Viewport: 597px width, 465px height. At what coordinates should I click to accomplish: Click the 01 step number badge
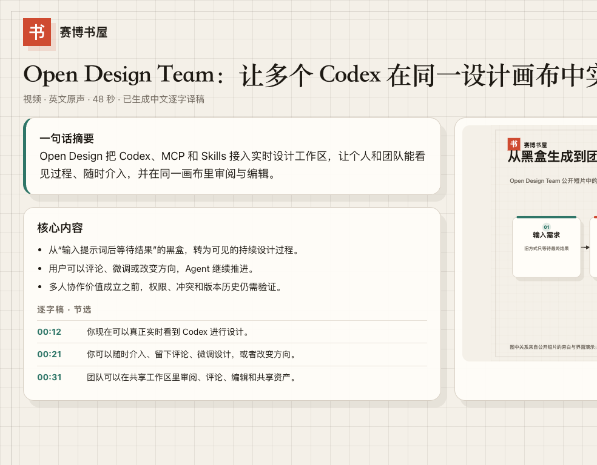click(547, 227)
